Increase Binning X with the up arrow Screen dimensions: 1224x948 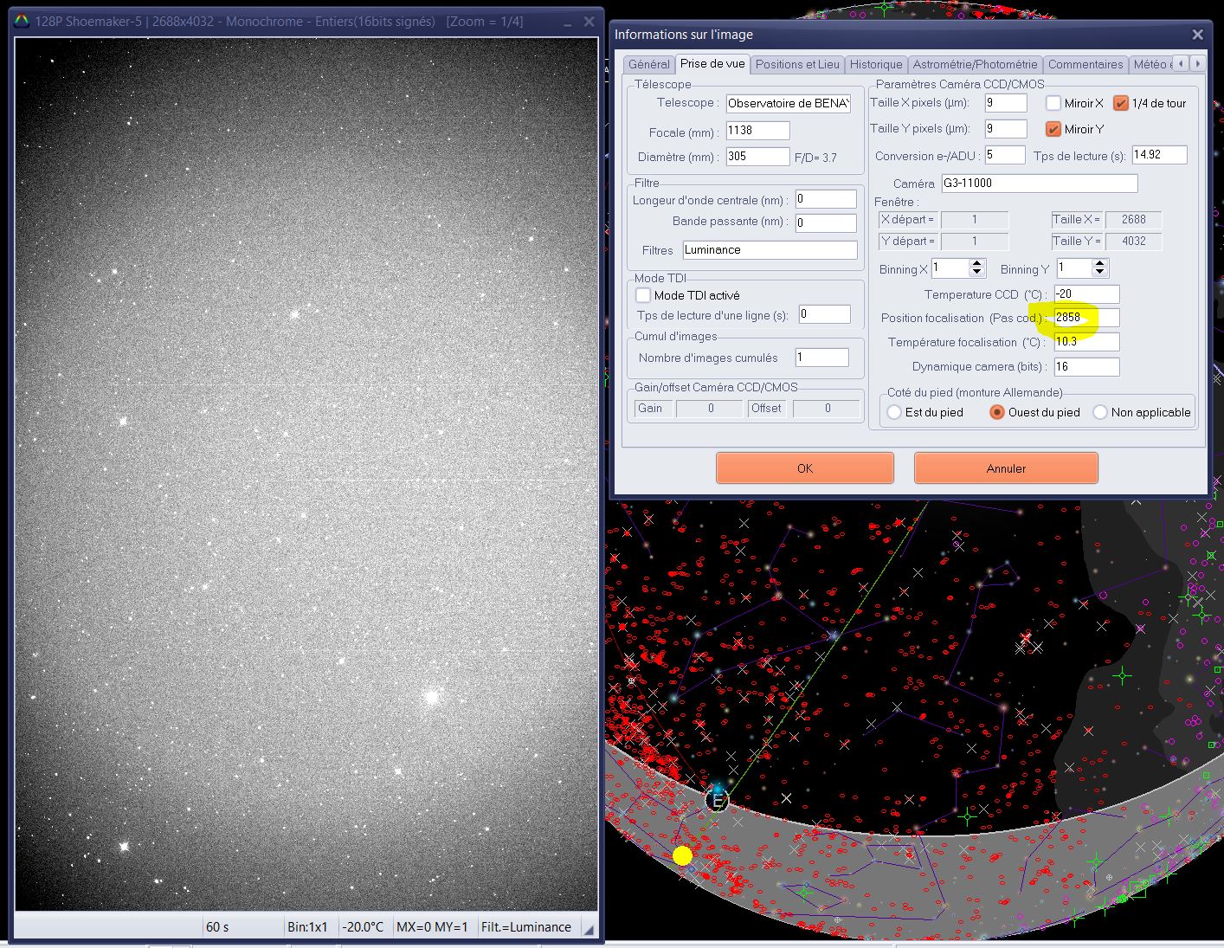(977, 264)
